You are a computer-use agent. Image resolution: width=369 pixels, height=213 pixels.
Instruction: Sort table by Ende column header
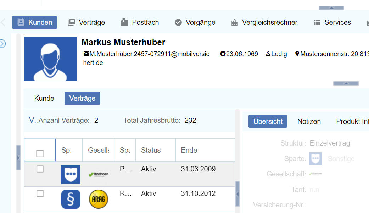tap(189, 150)
